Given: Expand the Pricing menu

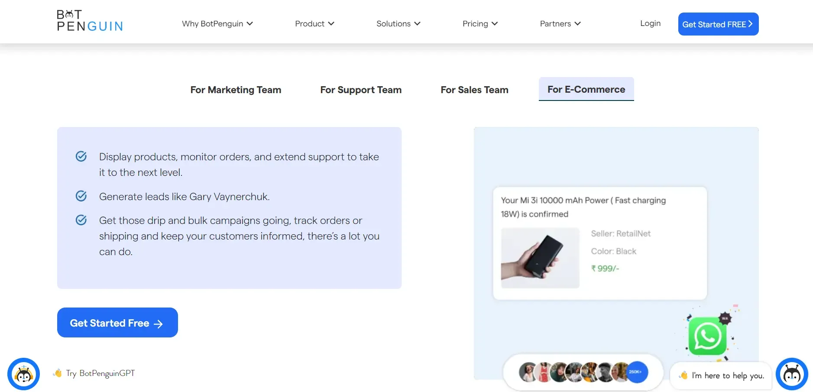Looking at the screenshot, I should point(480,24).
